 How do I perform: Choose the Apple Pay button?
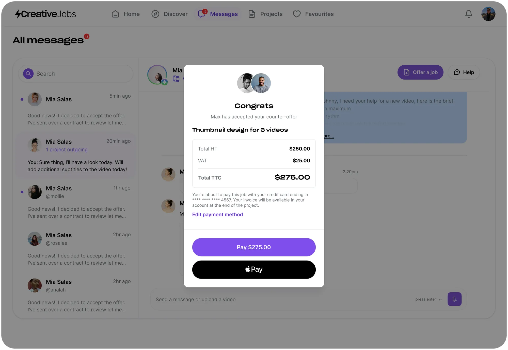(254, 269)
